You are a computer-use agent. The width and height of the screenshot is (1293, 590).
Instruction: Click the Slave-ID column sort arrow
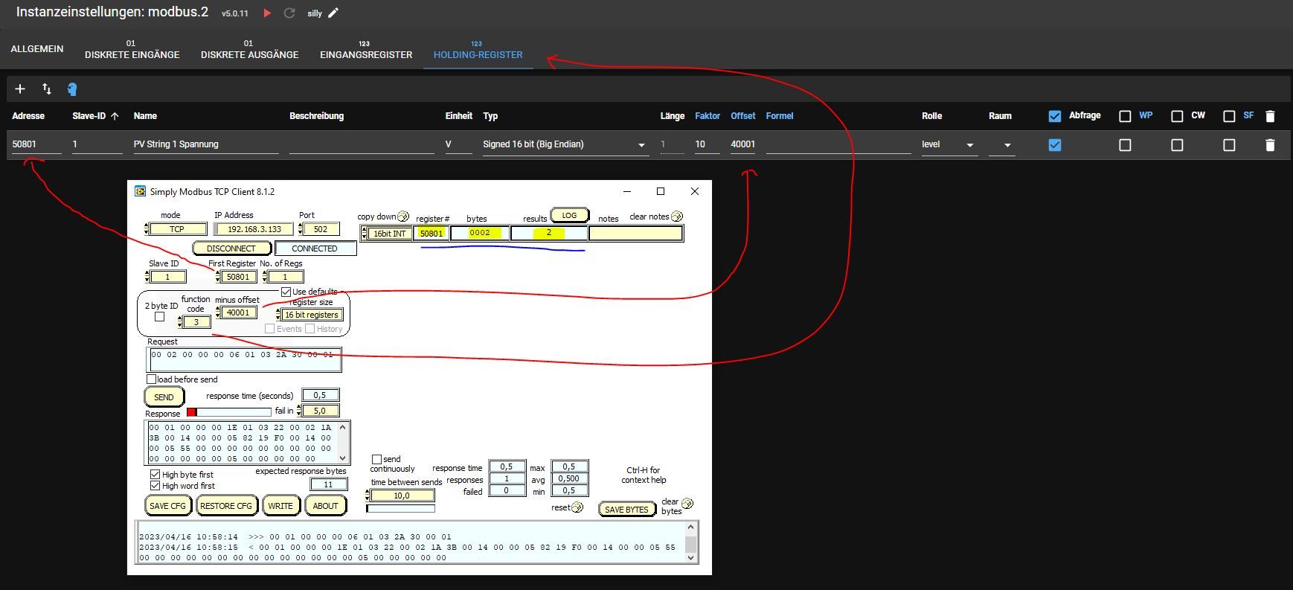click(x=115, y=116)
